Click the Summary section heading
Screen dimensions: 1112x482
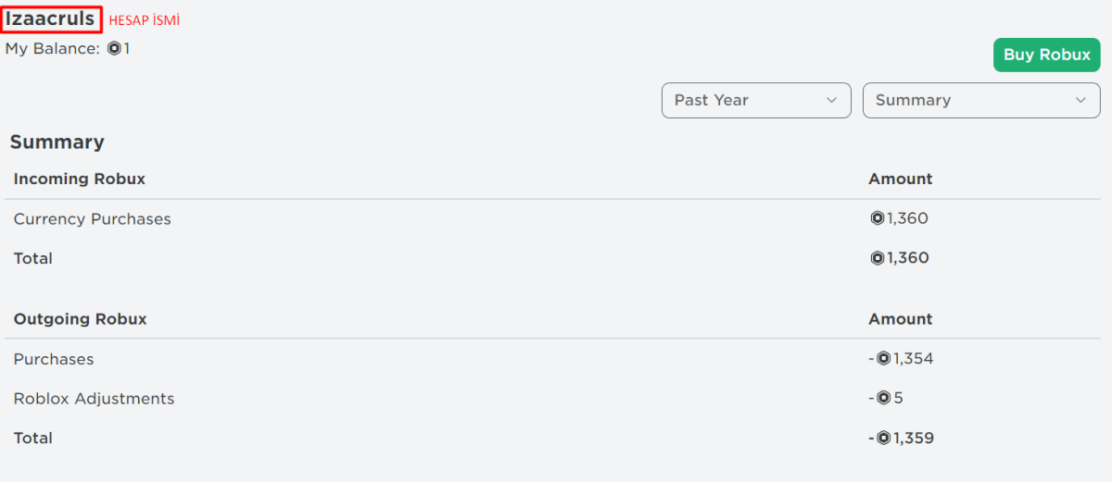pos(57,142)
